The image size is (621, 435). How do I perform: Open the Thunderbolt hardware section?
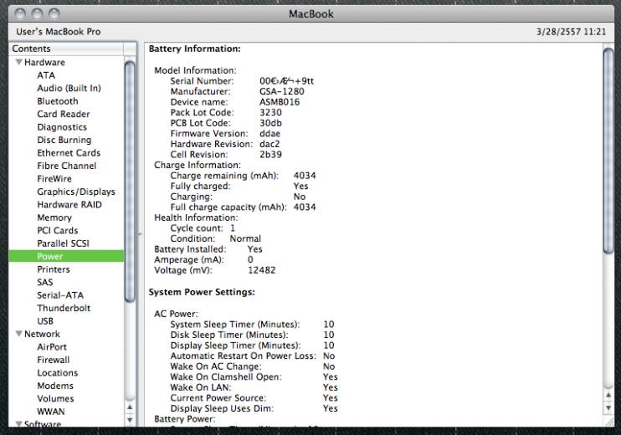click(x=64, y=308)
